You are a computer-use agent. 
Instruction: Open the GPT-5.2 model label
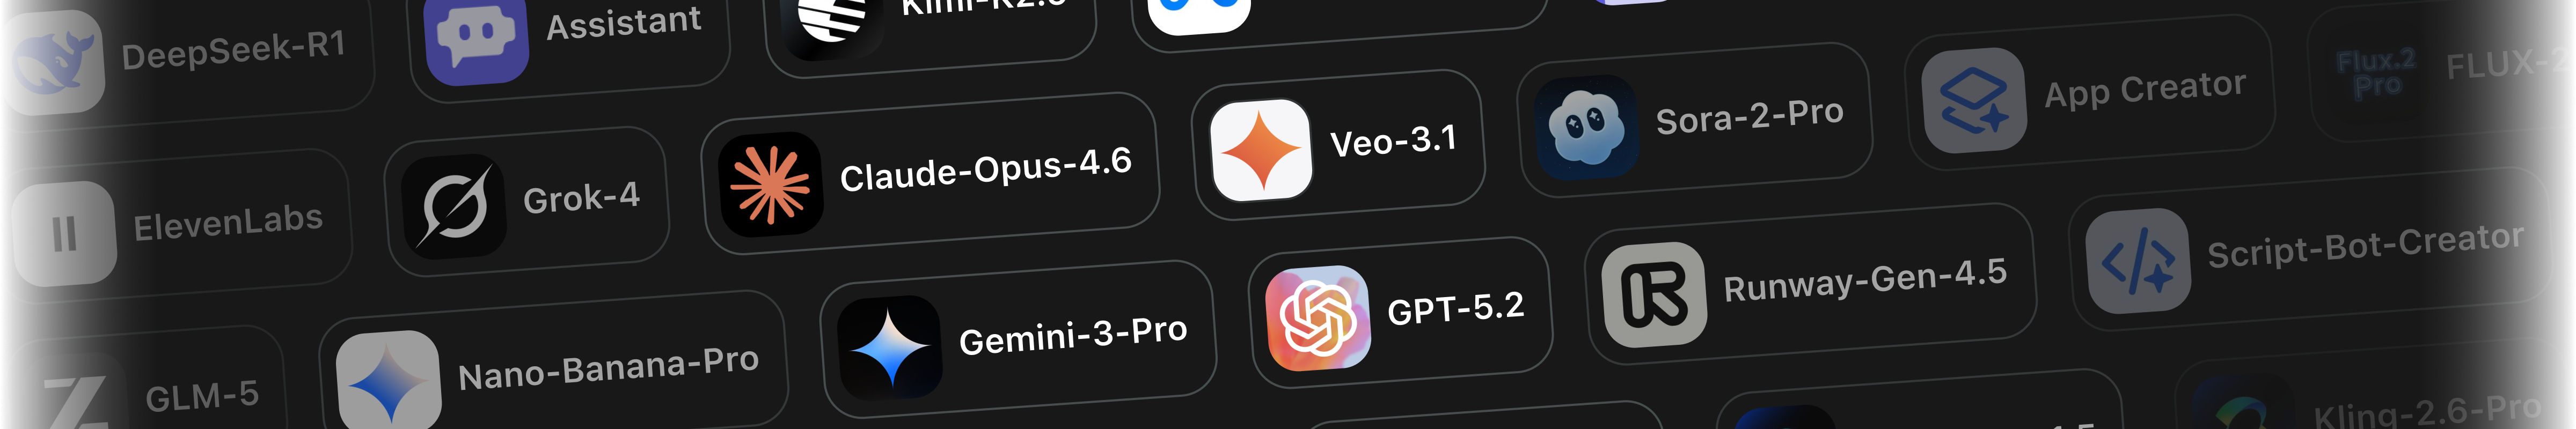point(1456,308)
